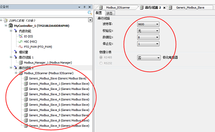
Task: Pin the device tree panel
Action: point(85,7)
